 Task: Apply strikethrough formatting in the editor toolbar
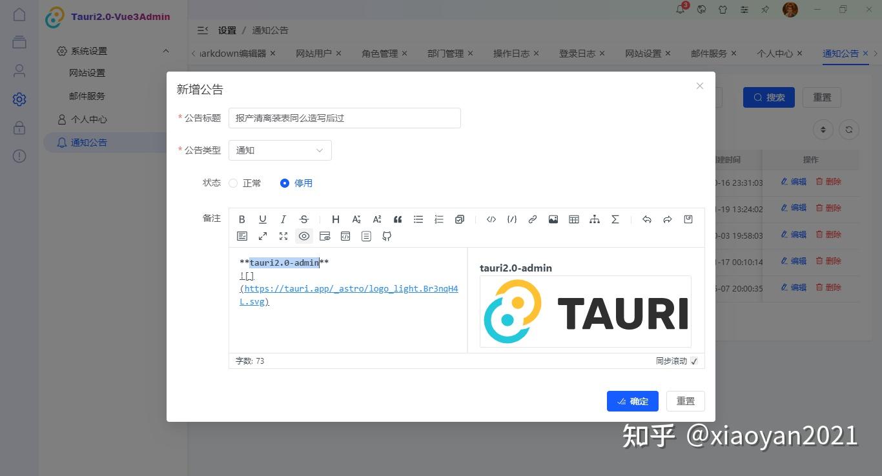pos(303,219)
